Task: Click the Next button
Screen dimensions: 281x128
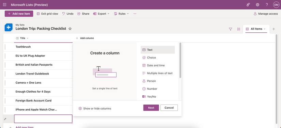Action: point(151,108)
